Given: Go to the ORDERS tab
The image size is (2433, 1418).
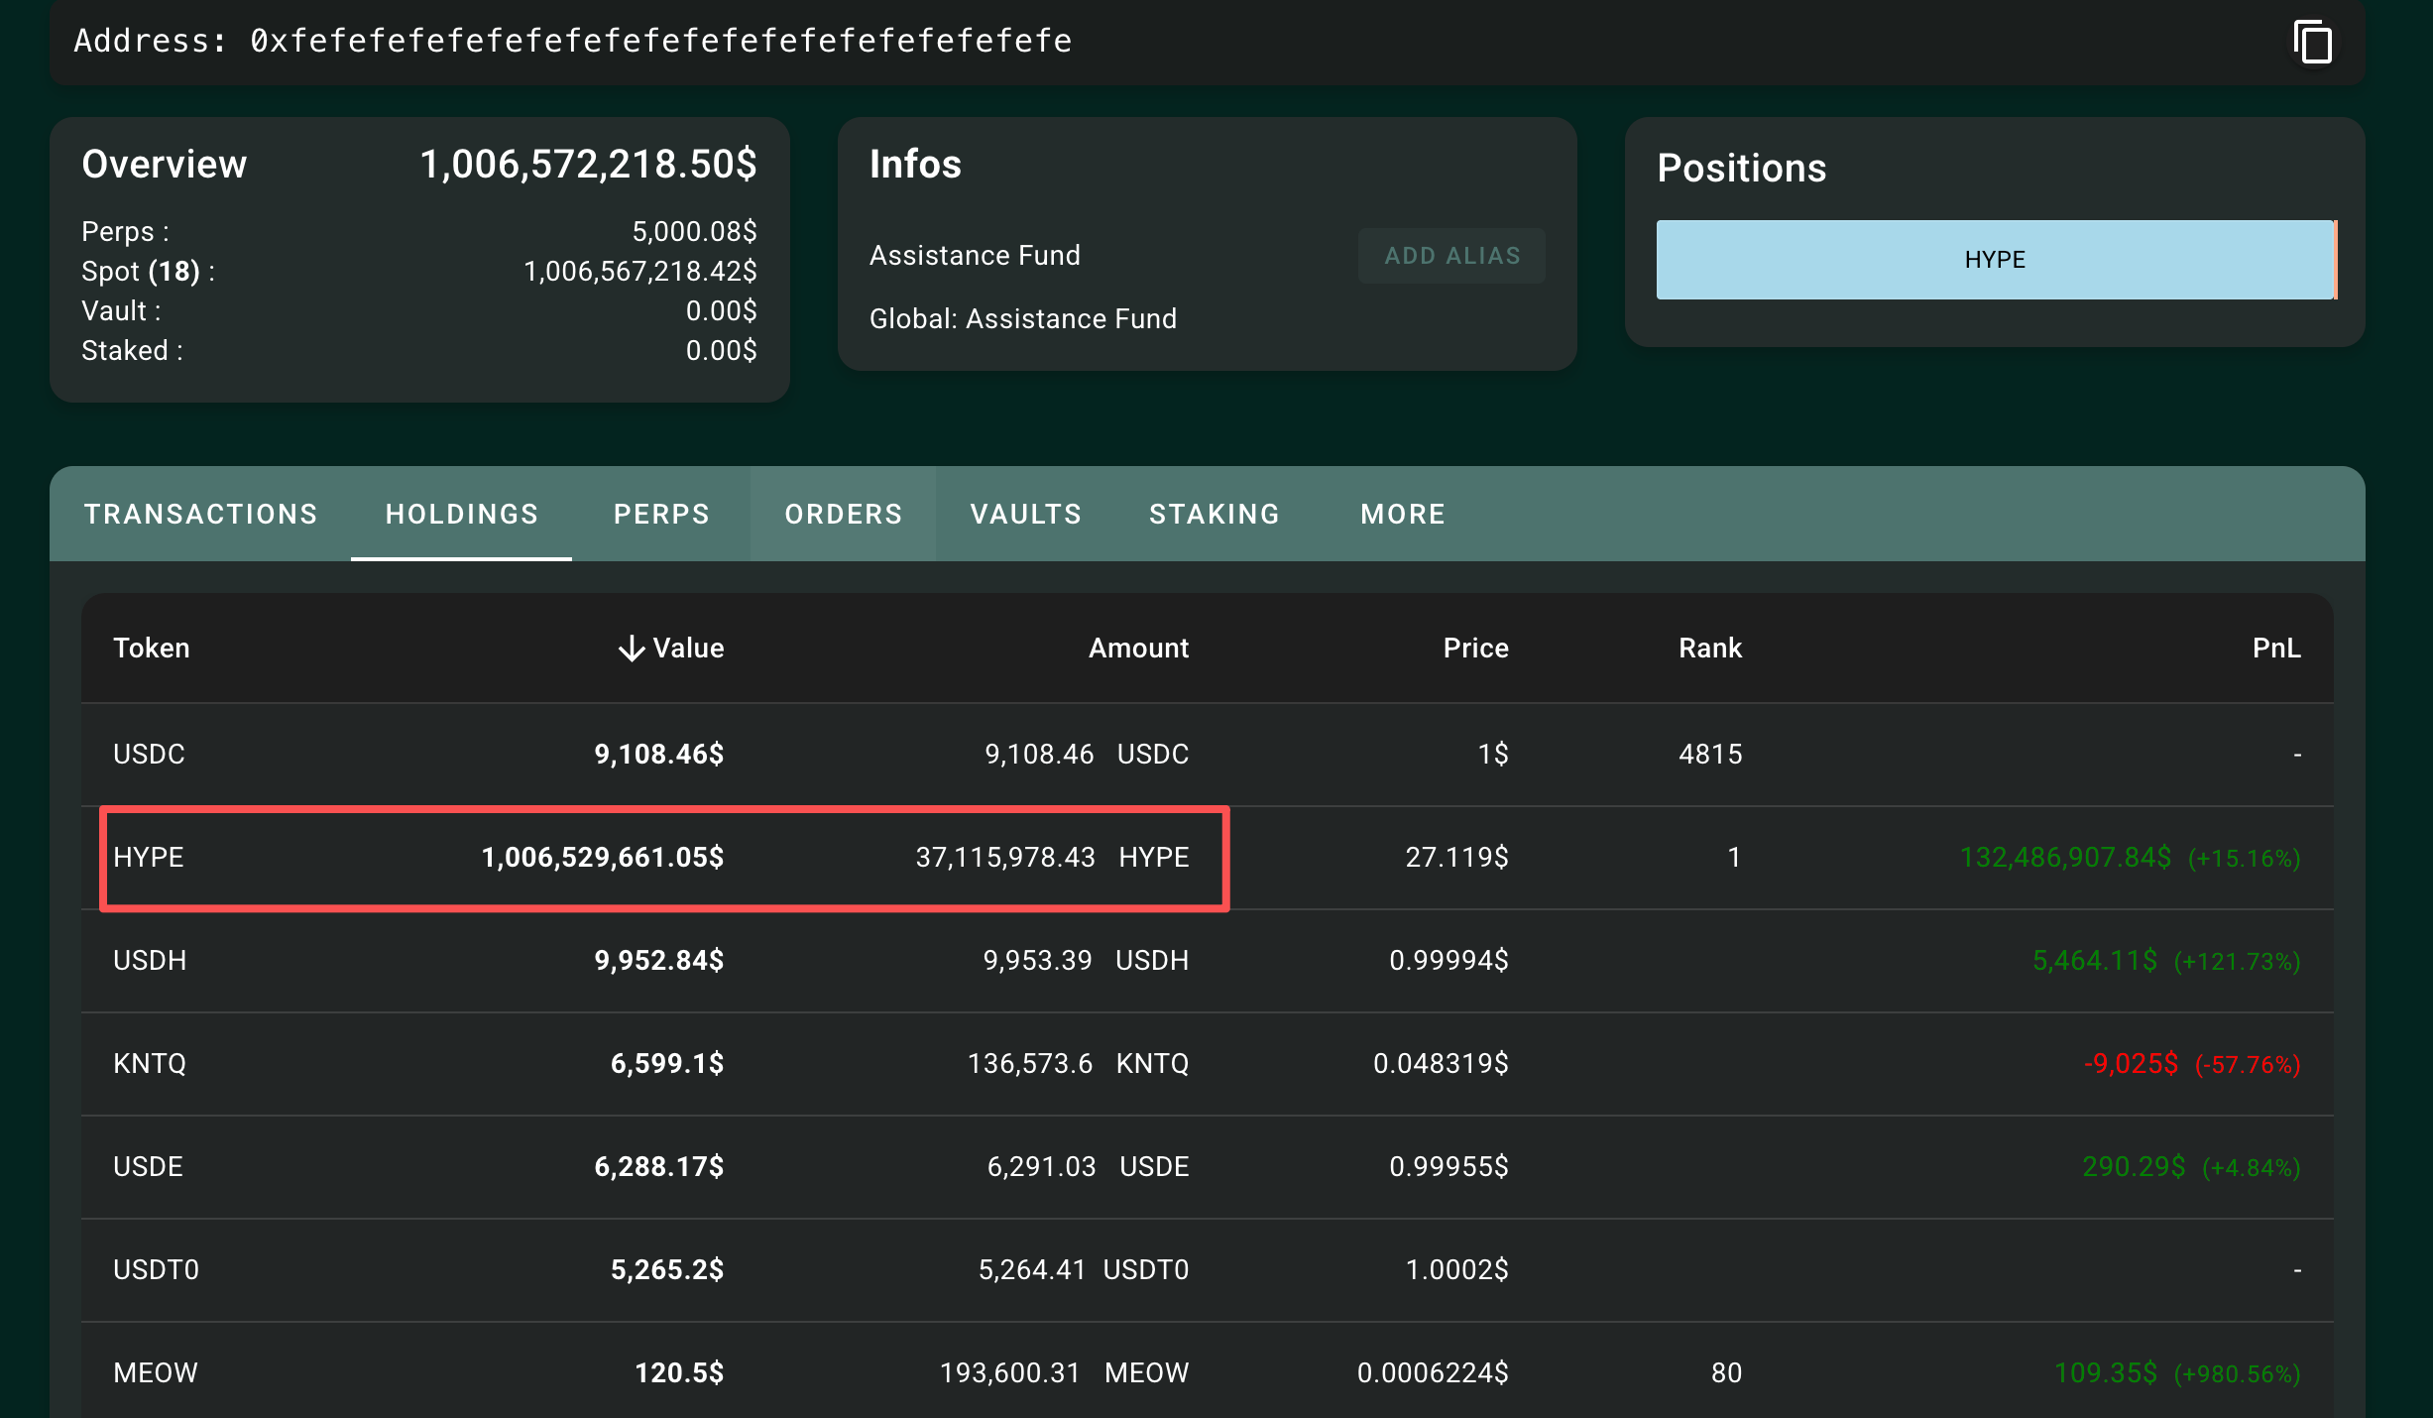Looking at the screenshot, I should (x=844, y=514).
